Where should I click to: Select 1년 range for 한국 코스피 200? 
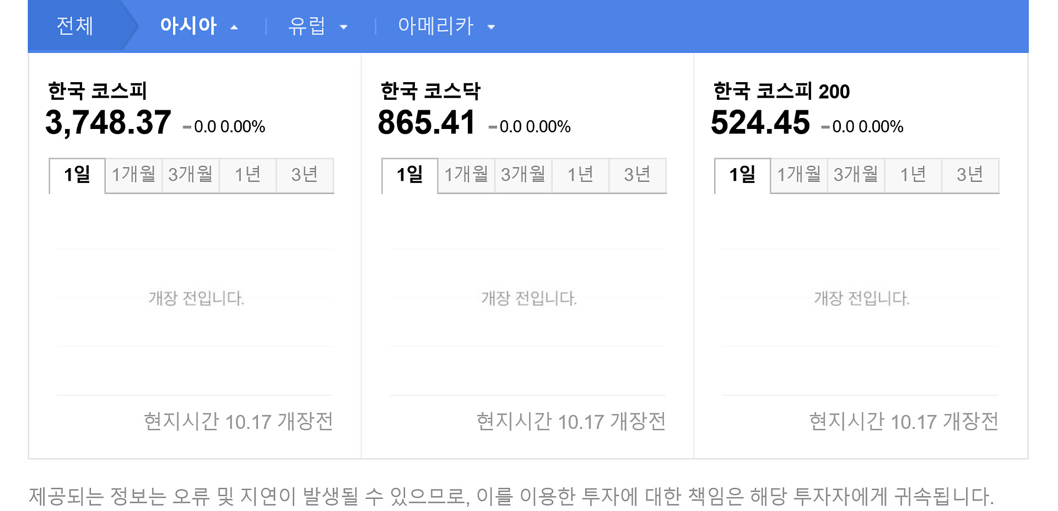point(913,175)
